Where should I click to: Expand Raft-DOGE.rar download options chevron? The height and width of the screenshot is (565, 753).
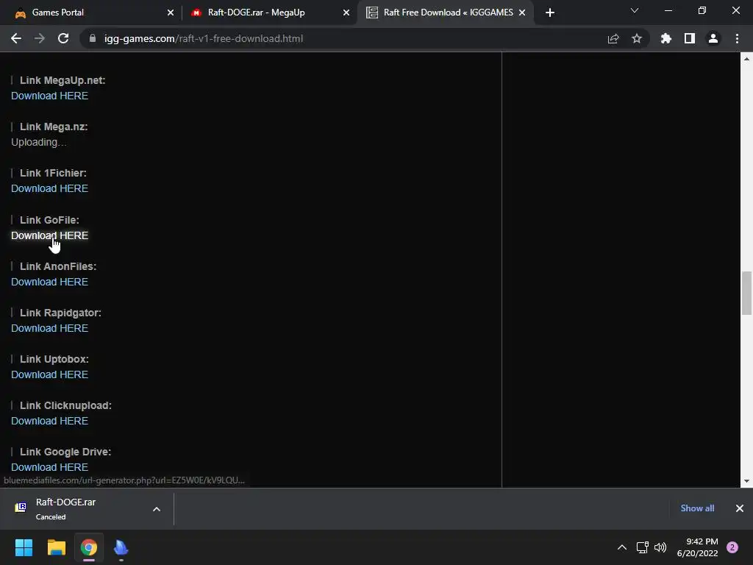[x=157, y=509]
